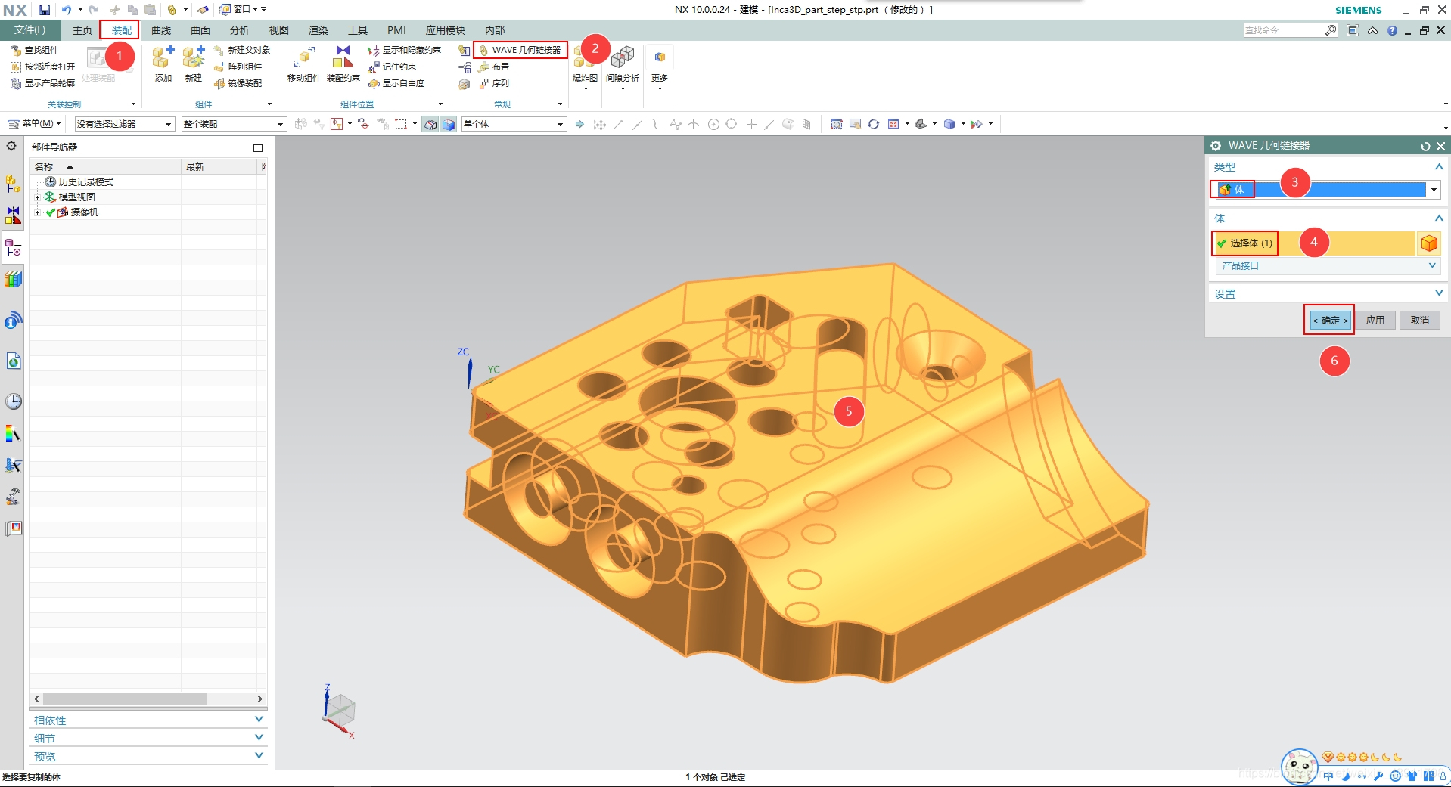Sort navigator by 名称 column header
The width and height of the screenshot is (1451, 787).
pyautogui.click(x=105, y=166)
